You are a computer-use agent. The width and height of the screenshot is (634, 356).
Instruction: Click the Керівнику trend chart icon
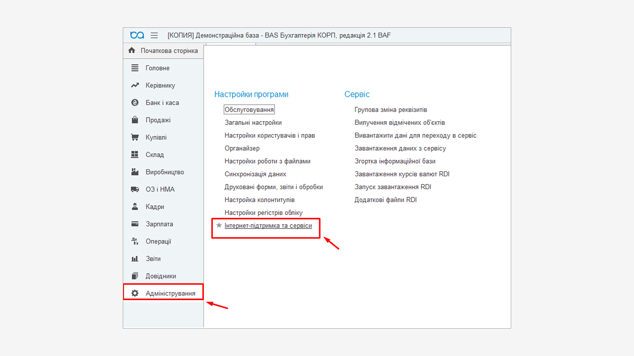135,85
